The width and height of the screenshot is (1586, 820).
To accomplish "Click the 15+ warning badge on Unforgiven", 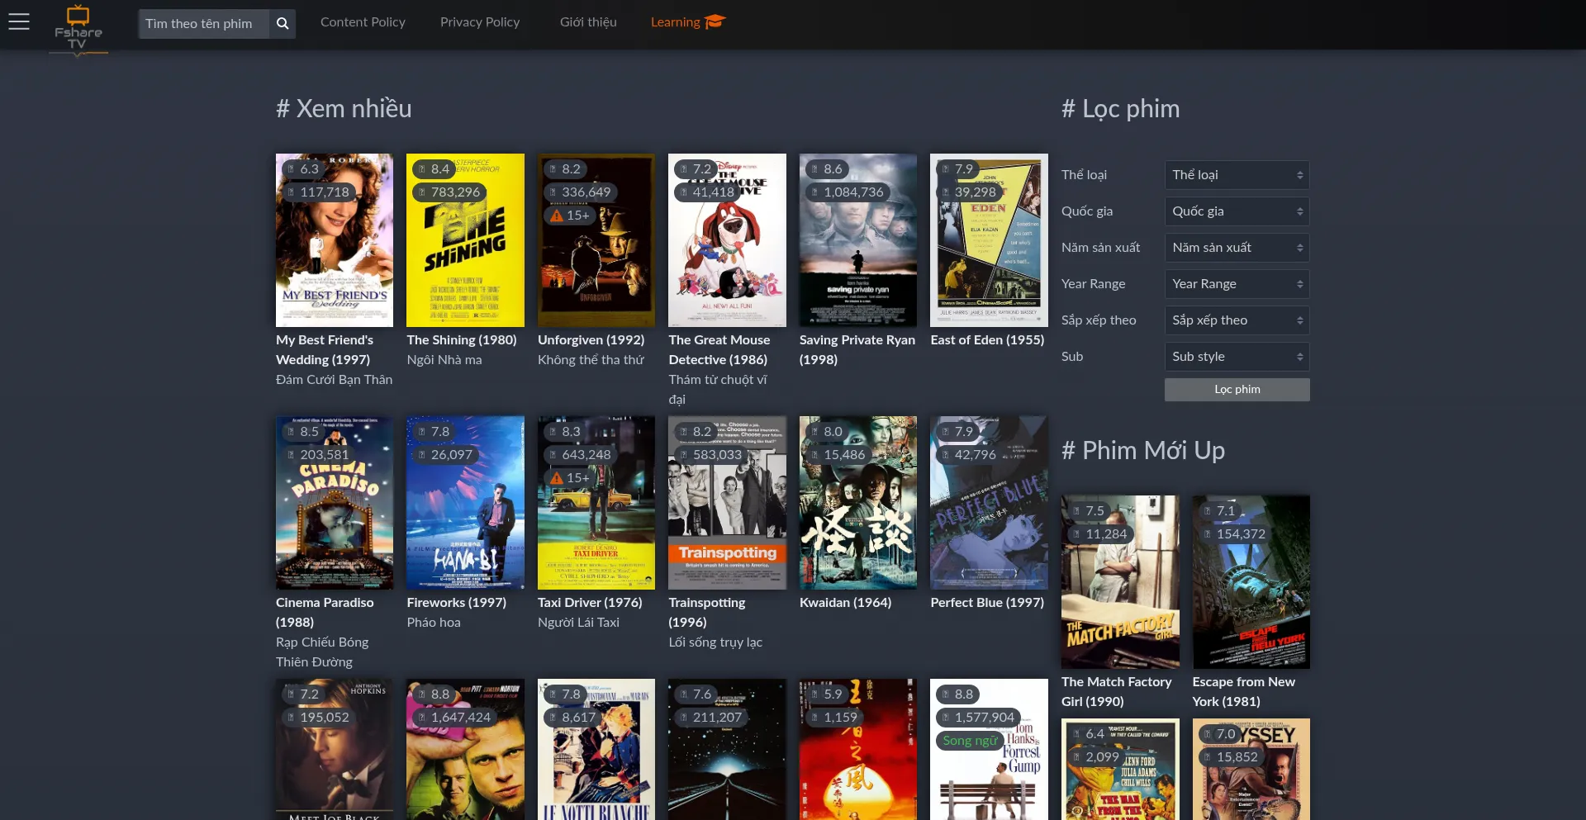I will pos(570,216).
